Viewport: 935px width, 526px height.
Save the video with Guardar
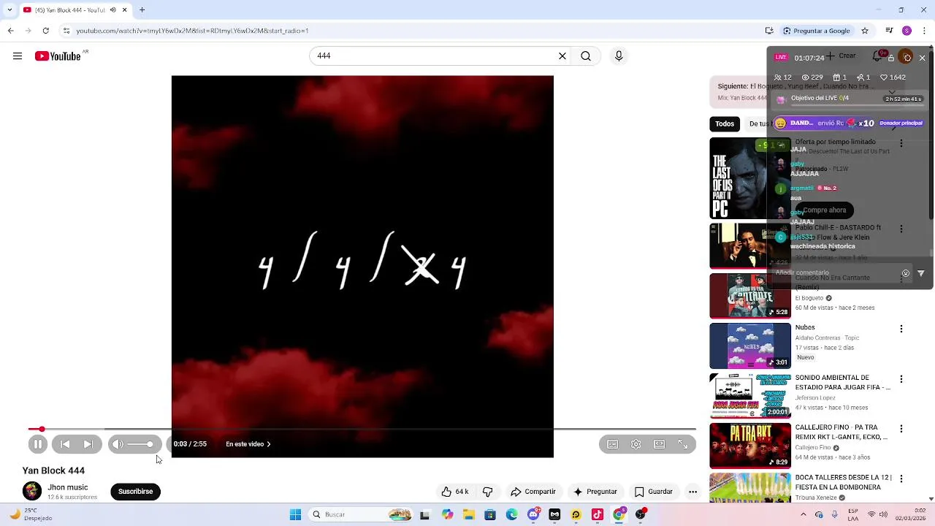pos(654,492)
